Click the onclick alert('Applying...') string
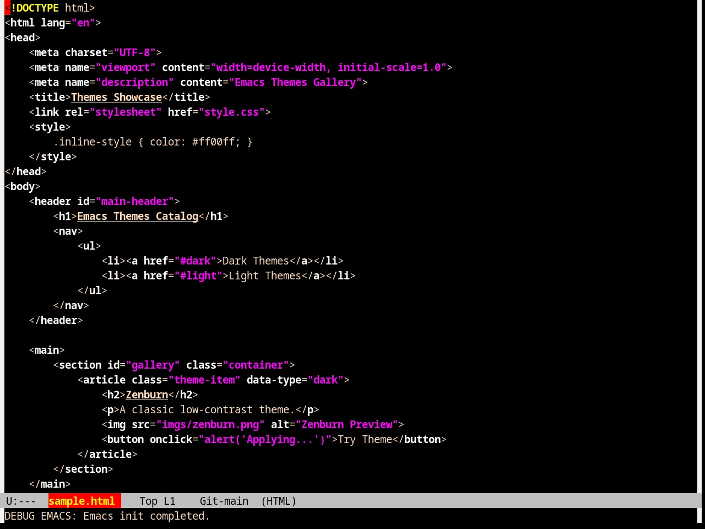The height and width of the screenshot is (529, 705). (265, 439)
